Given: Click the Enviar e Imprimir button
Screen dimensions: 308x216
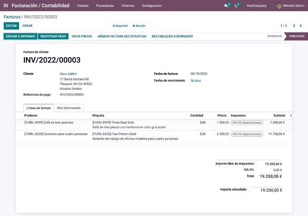Looking at the screenshot, I should point(21,36).
